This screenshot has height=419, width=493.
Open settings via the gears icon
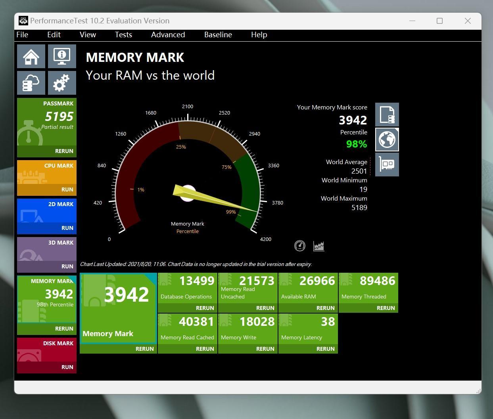pos(62,83)
